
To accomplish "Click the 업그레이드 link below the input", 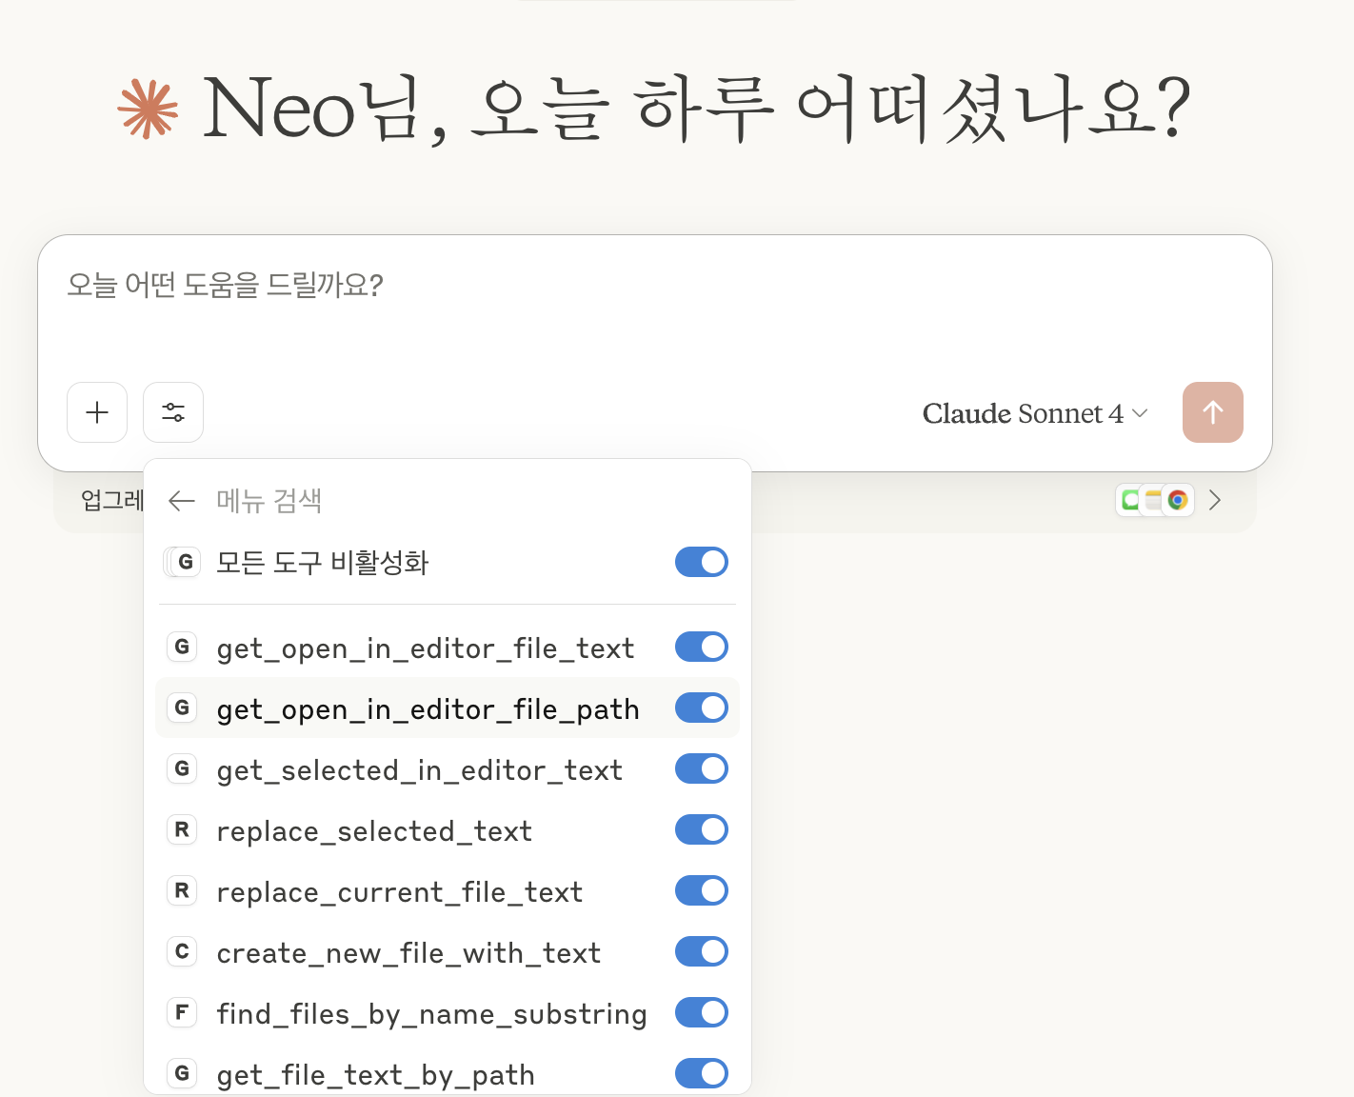I will click(x=111, y=500).
